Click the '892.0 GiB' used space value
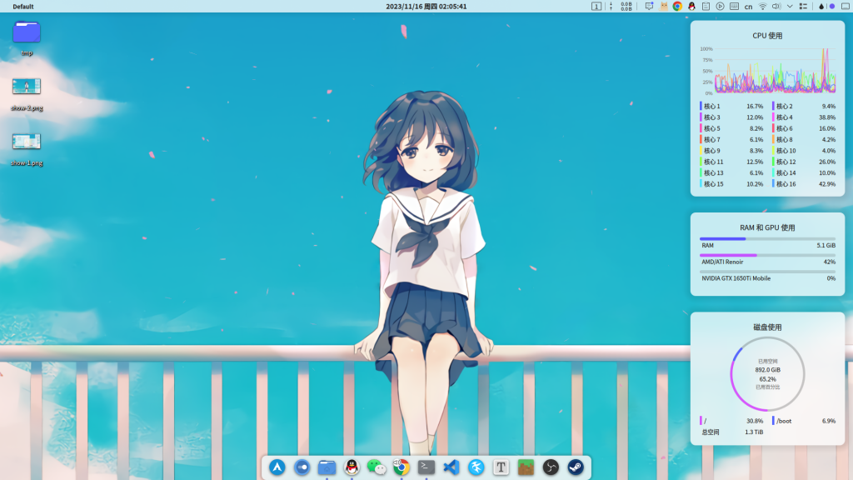The height and width of the screenshot is (480, 853). [x=767, y=370]
